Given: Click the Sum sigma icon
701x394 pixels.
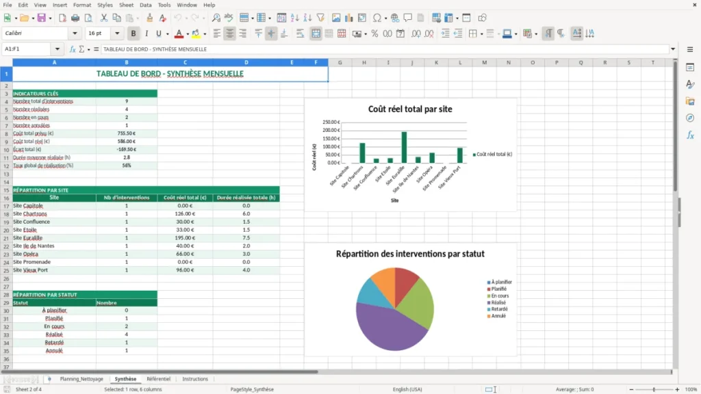Looking at the screenshot, I should (81, 49).
